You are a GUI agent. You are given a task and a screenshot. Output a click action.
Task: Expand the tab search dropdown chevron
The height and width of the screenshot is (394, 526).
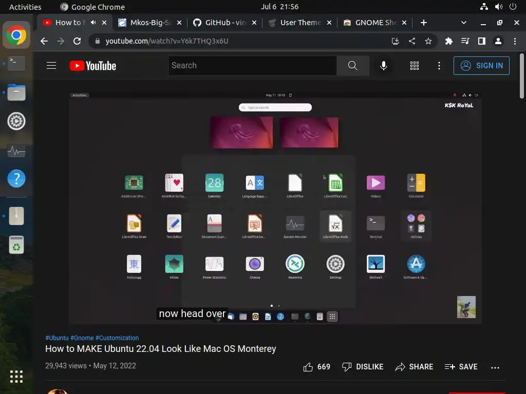coord(464,23)
